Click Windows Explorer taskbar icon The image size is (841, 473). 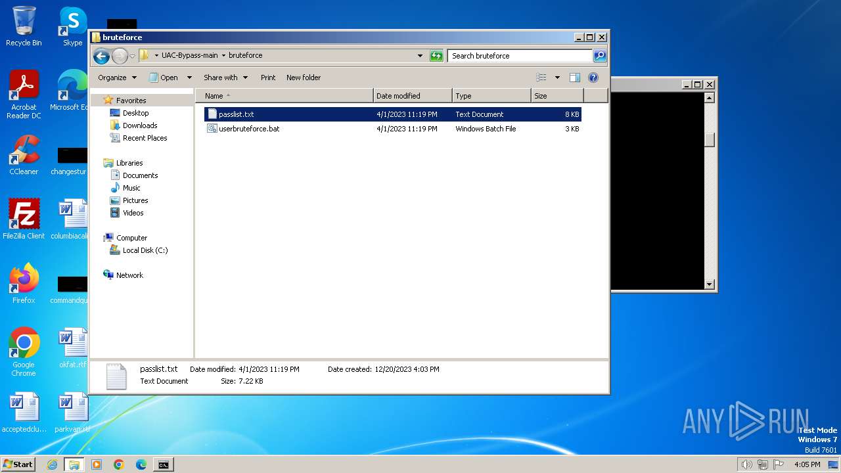click(74, 464)
